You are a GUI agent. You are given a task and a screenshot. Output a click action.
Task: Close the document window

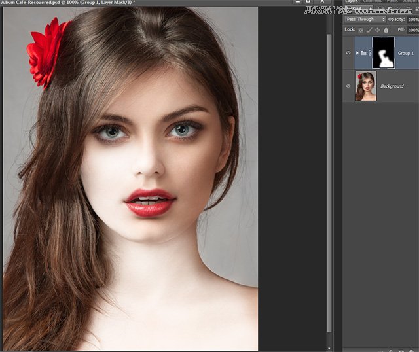[x=322, y=1]
